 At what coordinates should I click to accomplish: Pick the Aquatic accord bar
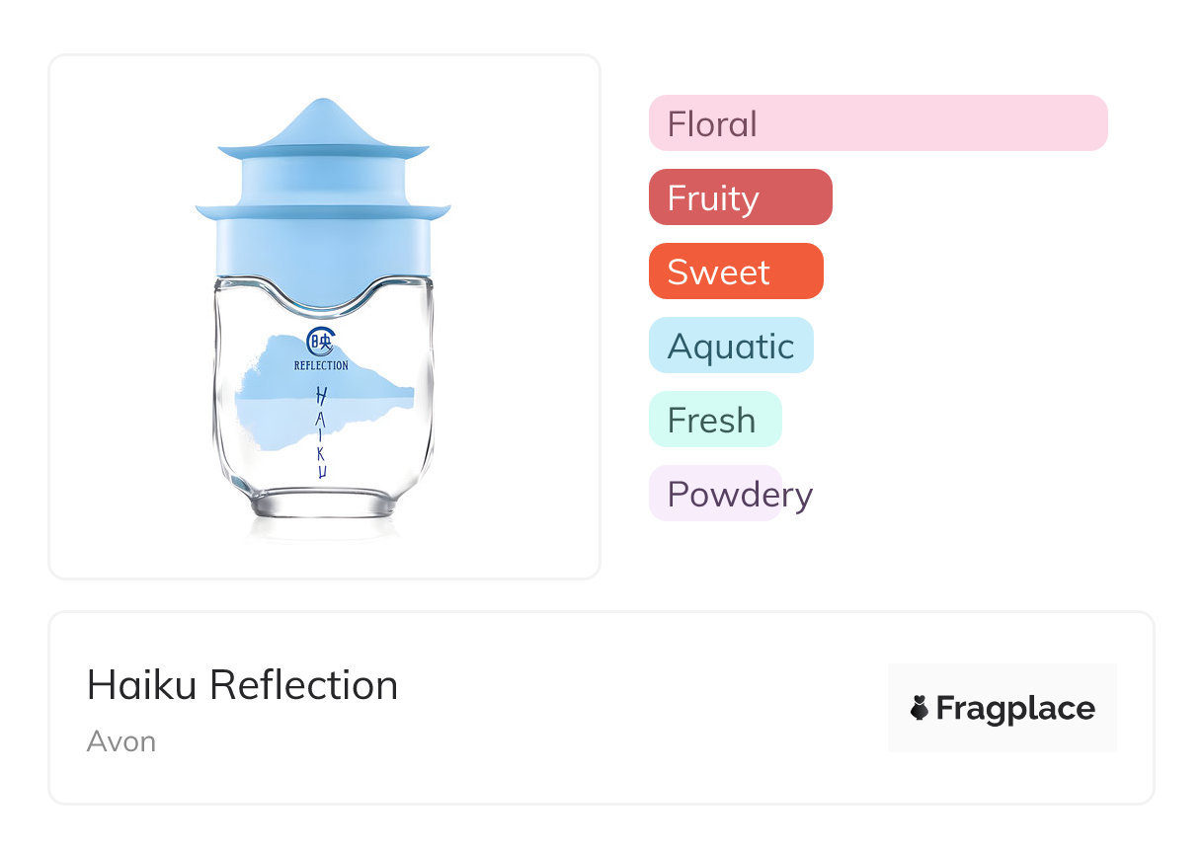click(x=731, y=346)
